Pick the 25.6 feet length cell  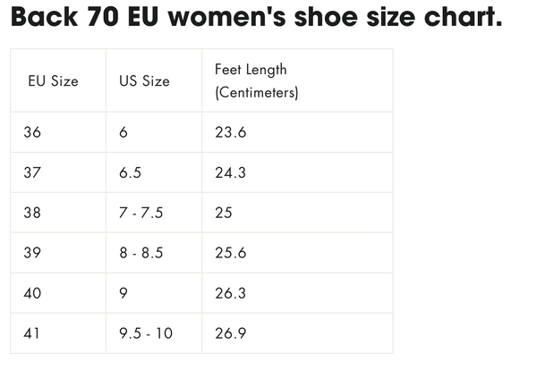coord(230,253)
